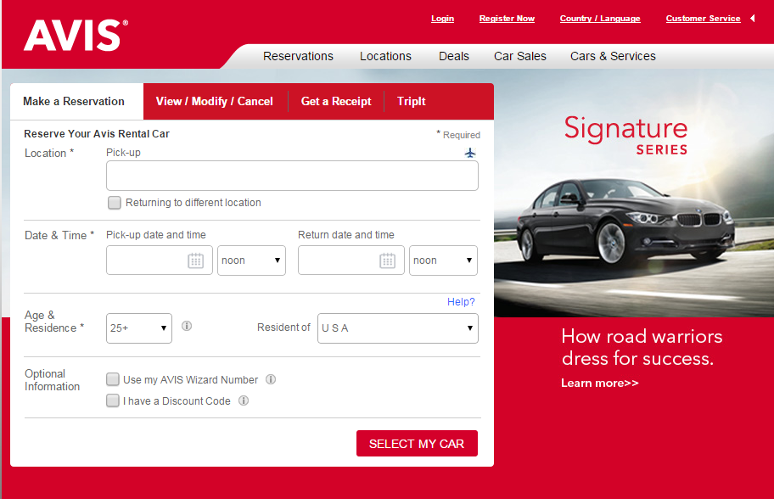The width and height of the screenshot is (774, 504).
Task: Click the pick-up date input field
Action: tap(159, 260)
